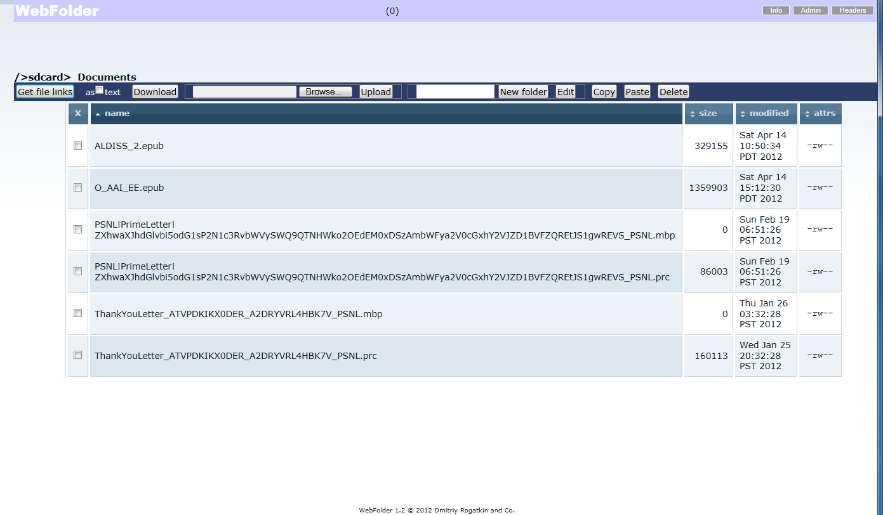The width and height of the screenshot is (883, 515).
Task: Focus the new folder name text field
Action: click(x=455, y=92)
